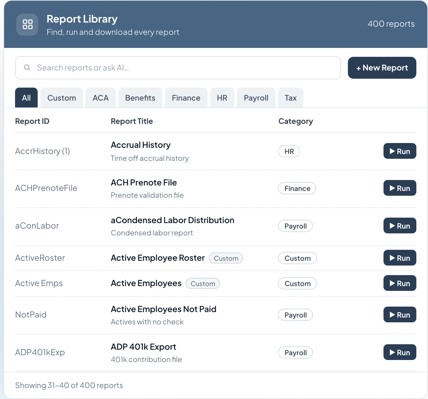428x399 pixels.
Task: Create a new report with New Report button
Action: (382, 68)
